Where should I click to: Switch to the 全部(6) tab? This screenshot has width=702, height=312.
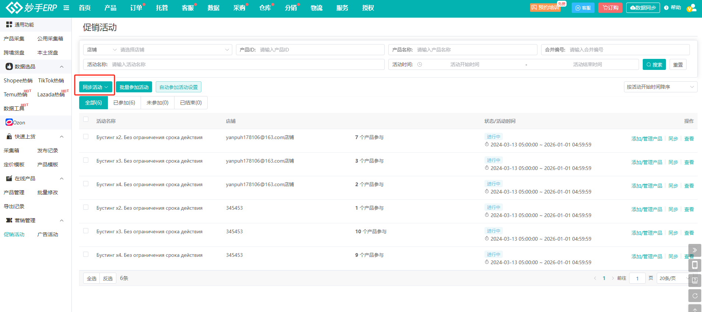pyautogui.click(x=94, y=103)
